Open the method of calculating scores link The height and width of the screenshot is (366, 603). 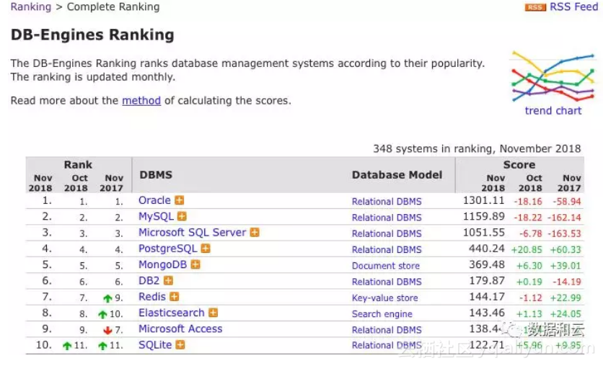[x=141, y=101]
